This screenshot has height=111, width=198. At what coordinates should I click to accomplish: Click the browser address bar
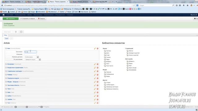(68, 6)
